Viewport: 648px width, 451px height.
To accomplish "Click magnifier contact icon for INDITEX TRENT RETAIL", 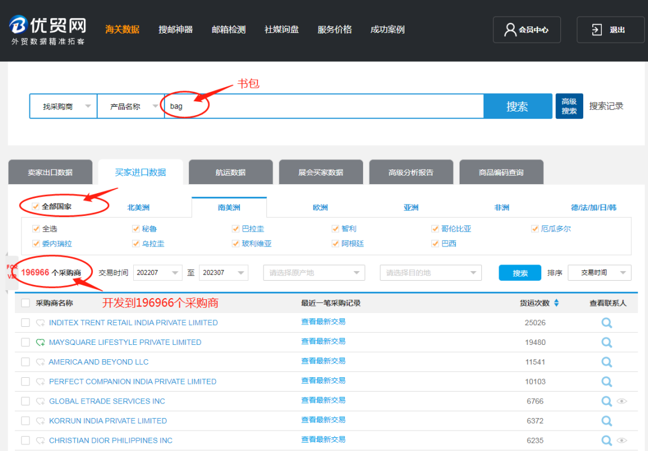I will click(607, 323).
